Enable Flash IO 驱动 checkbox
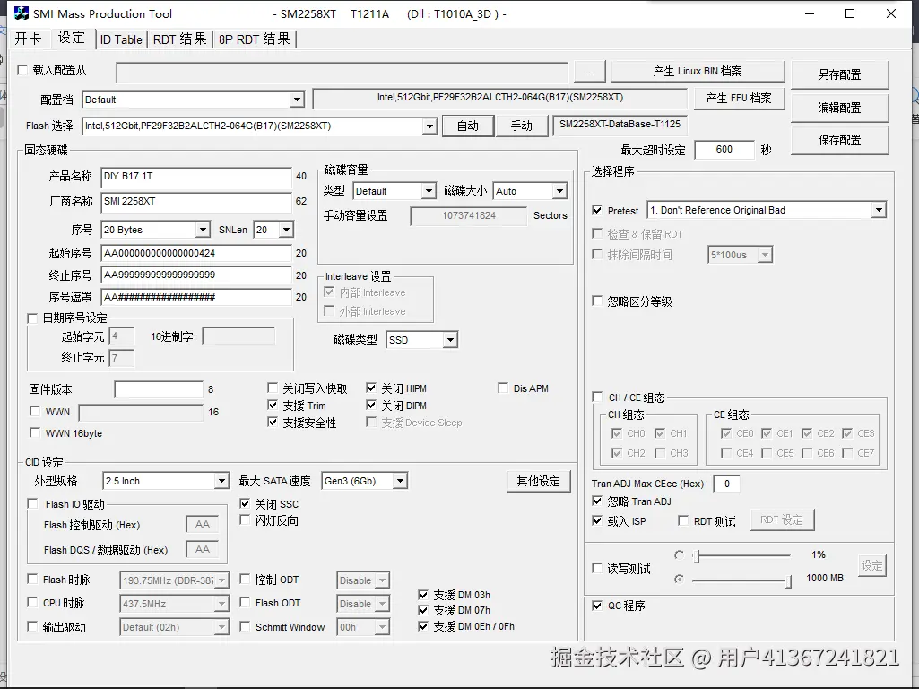The image size is (919, 689). tap(33, 504)
